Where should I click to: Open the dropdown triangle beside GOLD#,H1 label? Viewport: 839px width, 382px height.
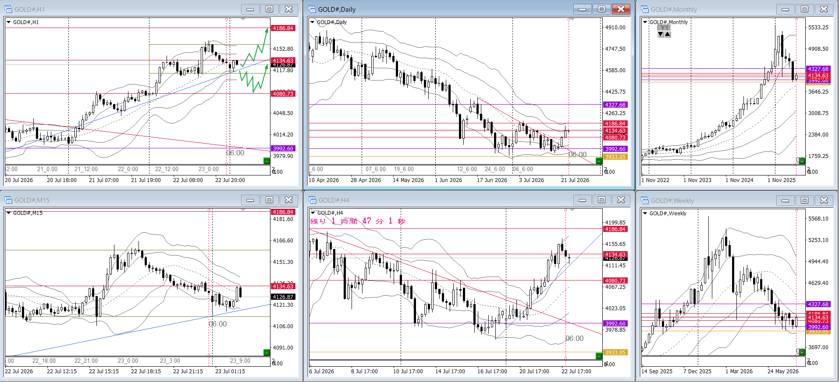(8, 22)
